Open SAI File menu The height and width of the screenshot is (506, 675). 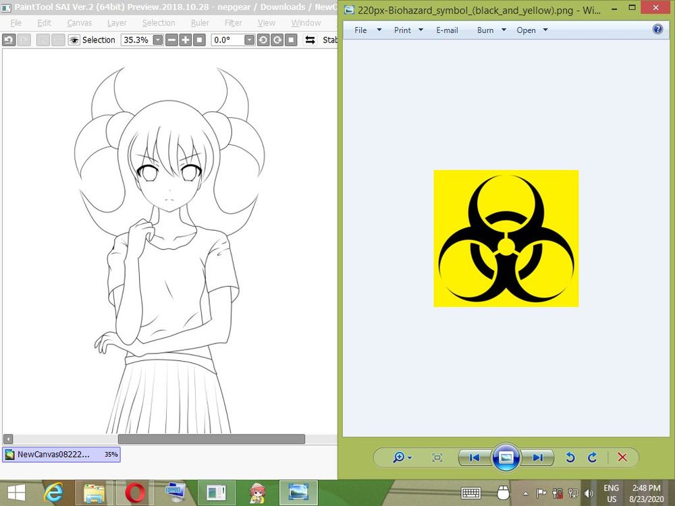pos(16,23)
